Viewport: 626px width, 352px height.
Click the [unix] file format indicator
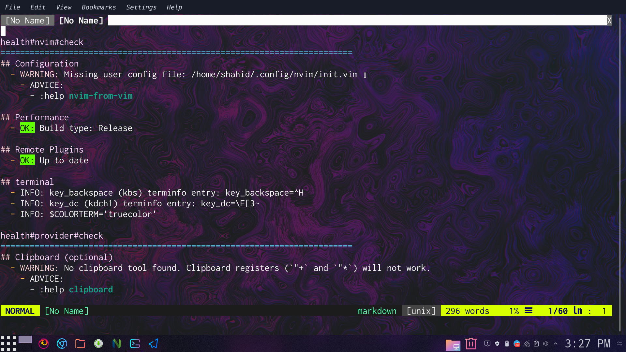pyautogui.click(x=421, y=311)
